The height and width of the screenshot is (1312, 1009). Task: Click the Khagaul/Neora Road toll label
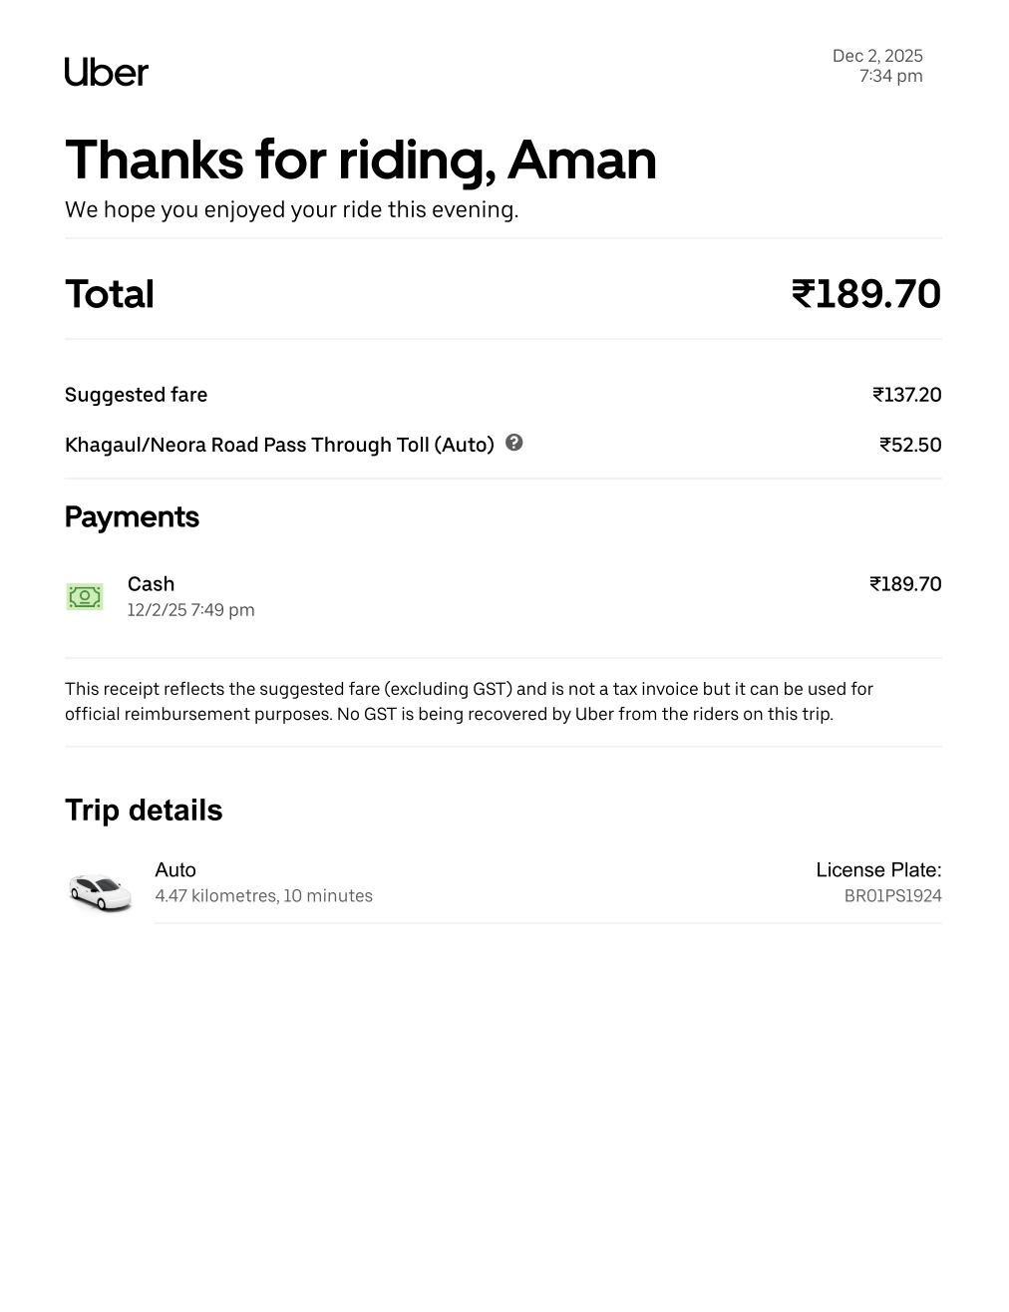(x=279, y=445)
